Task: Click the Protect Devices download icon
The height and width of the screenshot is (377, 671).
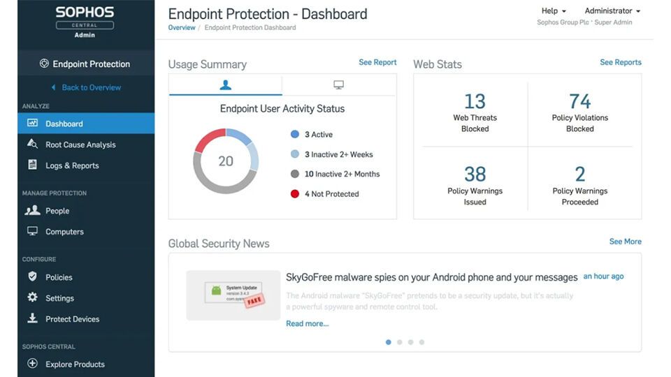Action: click(33, 318)
